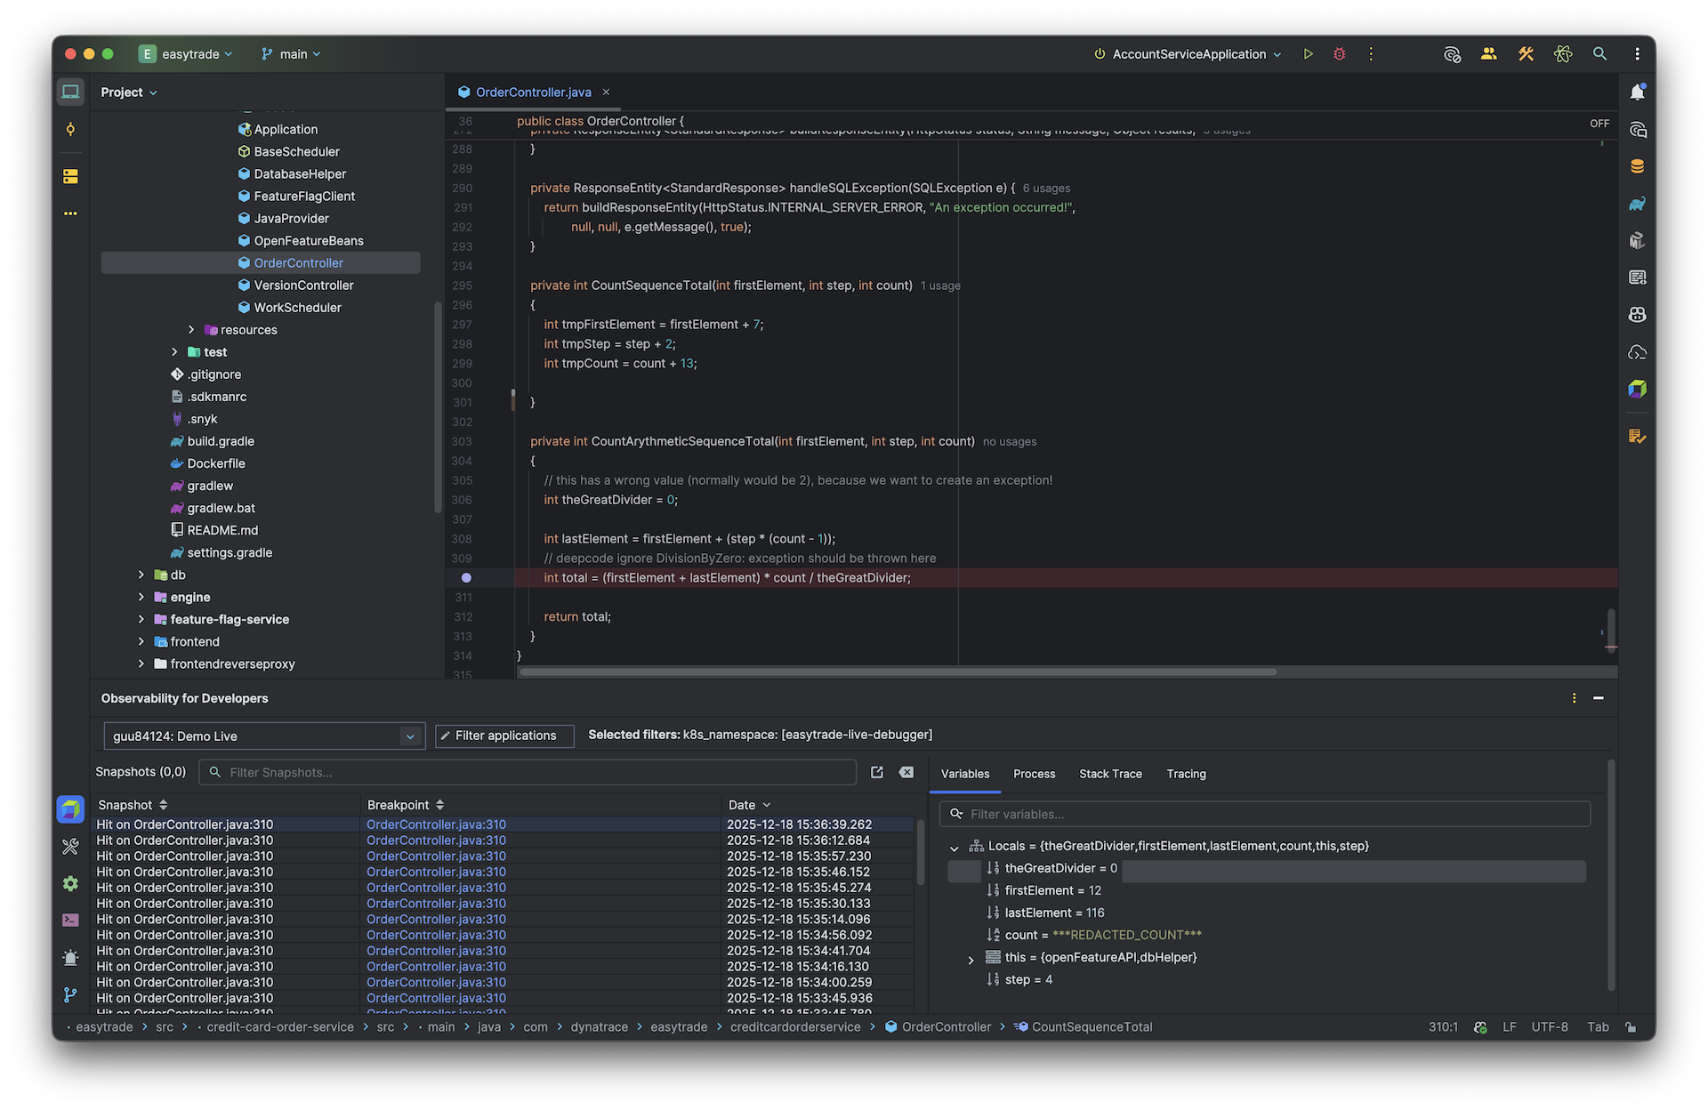Toggle the breakpoint on line 310
Image resolution: width=1708 pixels, height=1110 pixels.
[466, 577]
